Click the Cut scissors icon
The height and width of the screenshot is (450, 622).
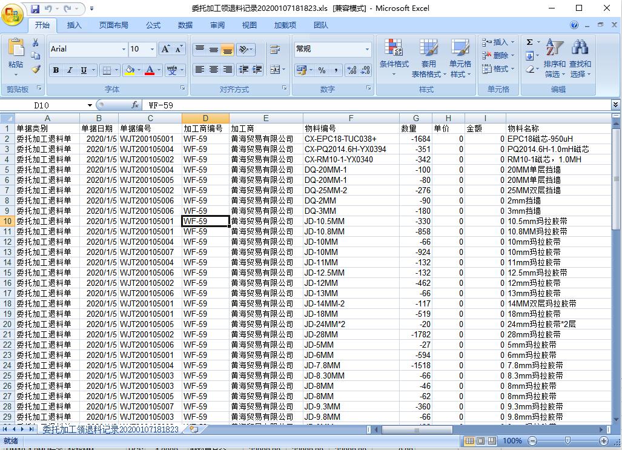coord(36,42)
